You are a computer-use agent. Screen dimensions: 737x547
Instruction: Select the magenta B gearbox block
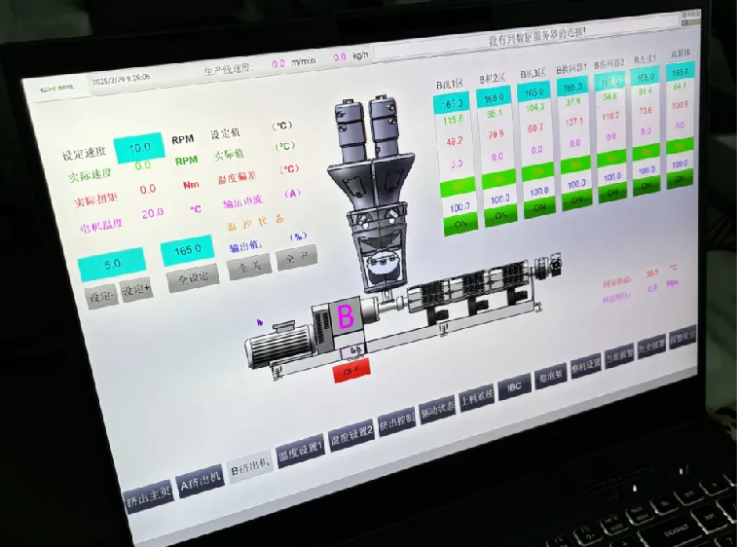344,315
